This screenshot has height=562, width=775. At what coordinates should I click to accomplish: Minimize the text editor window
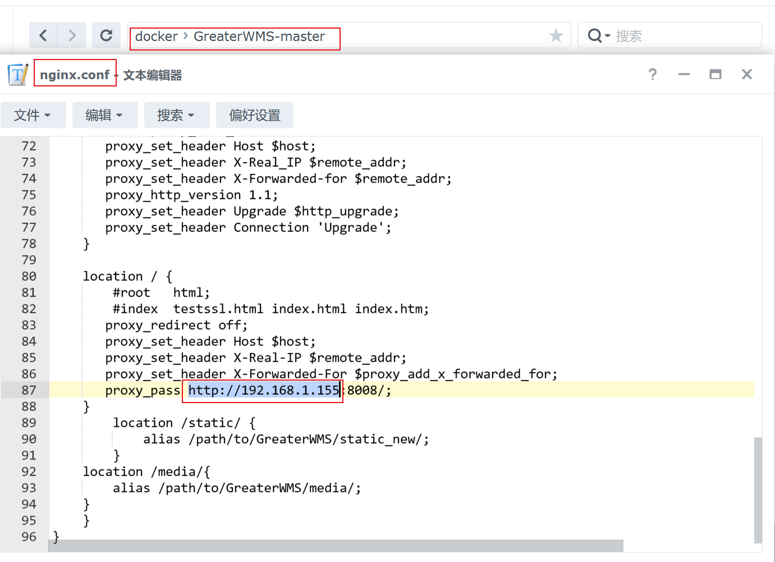tap(684, 74)
